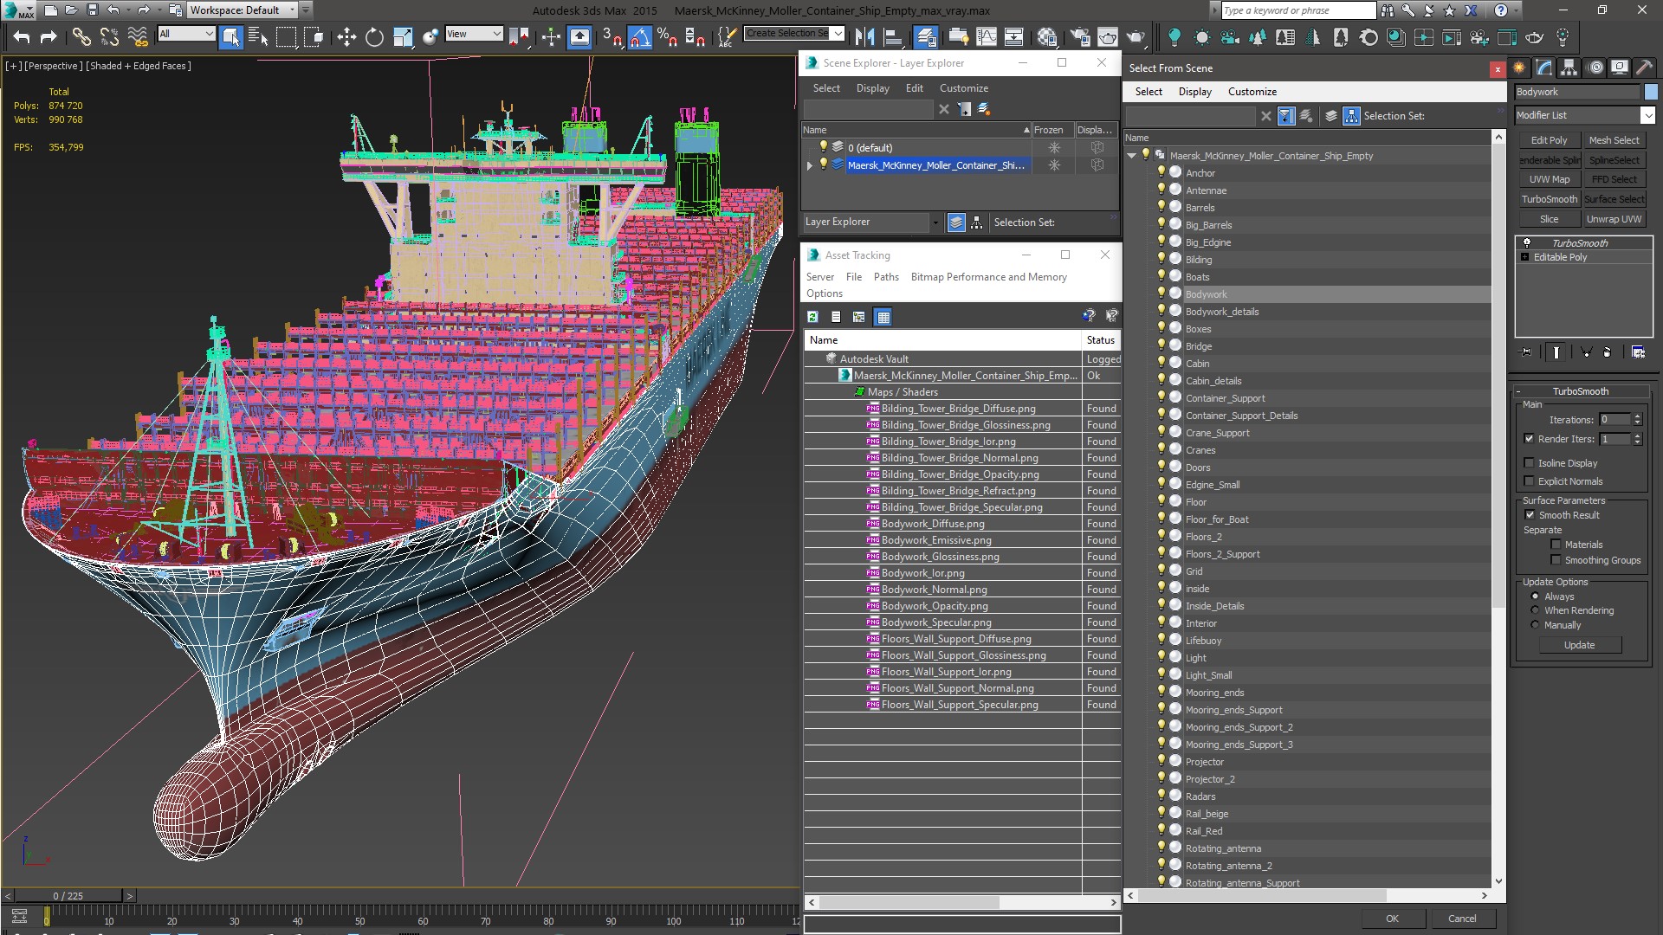
Task: Click the Undo arrow in main toolbar
Action: coord(22,36)
